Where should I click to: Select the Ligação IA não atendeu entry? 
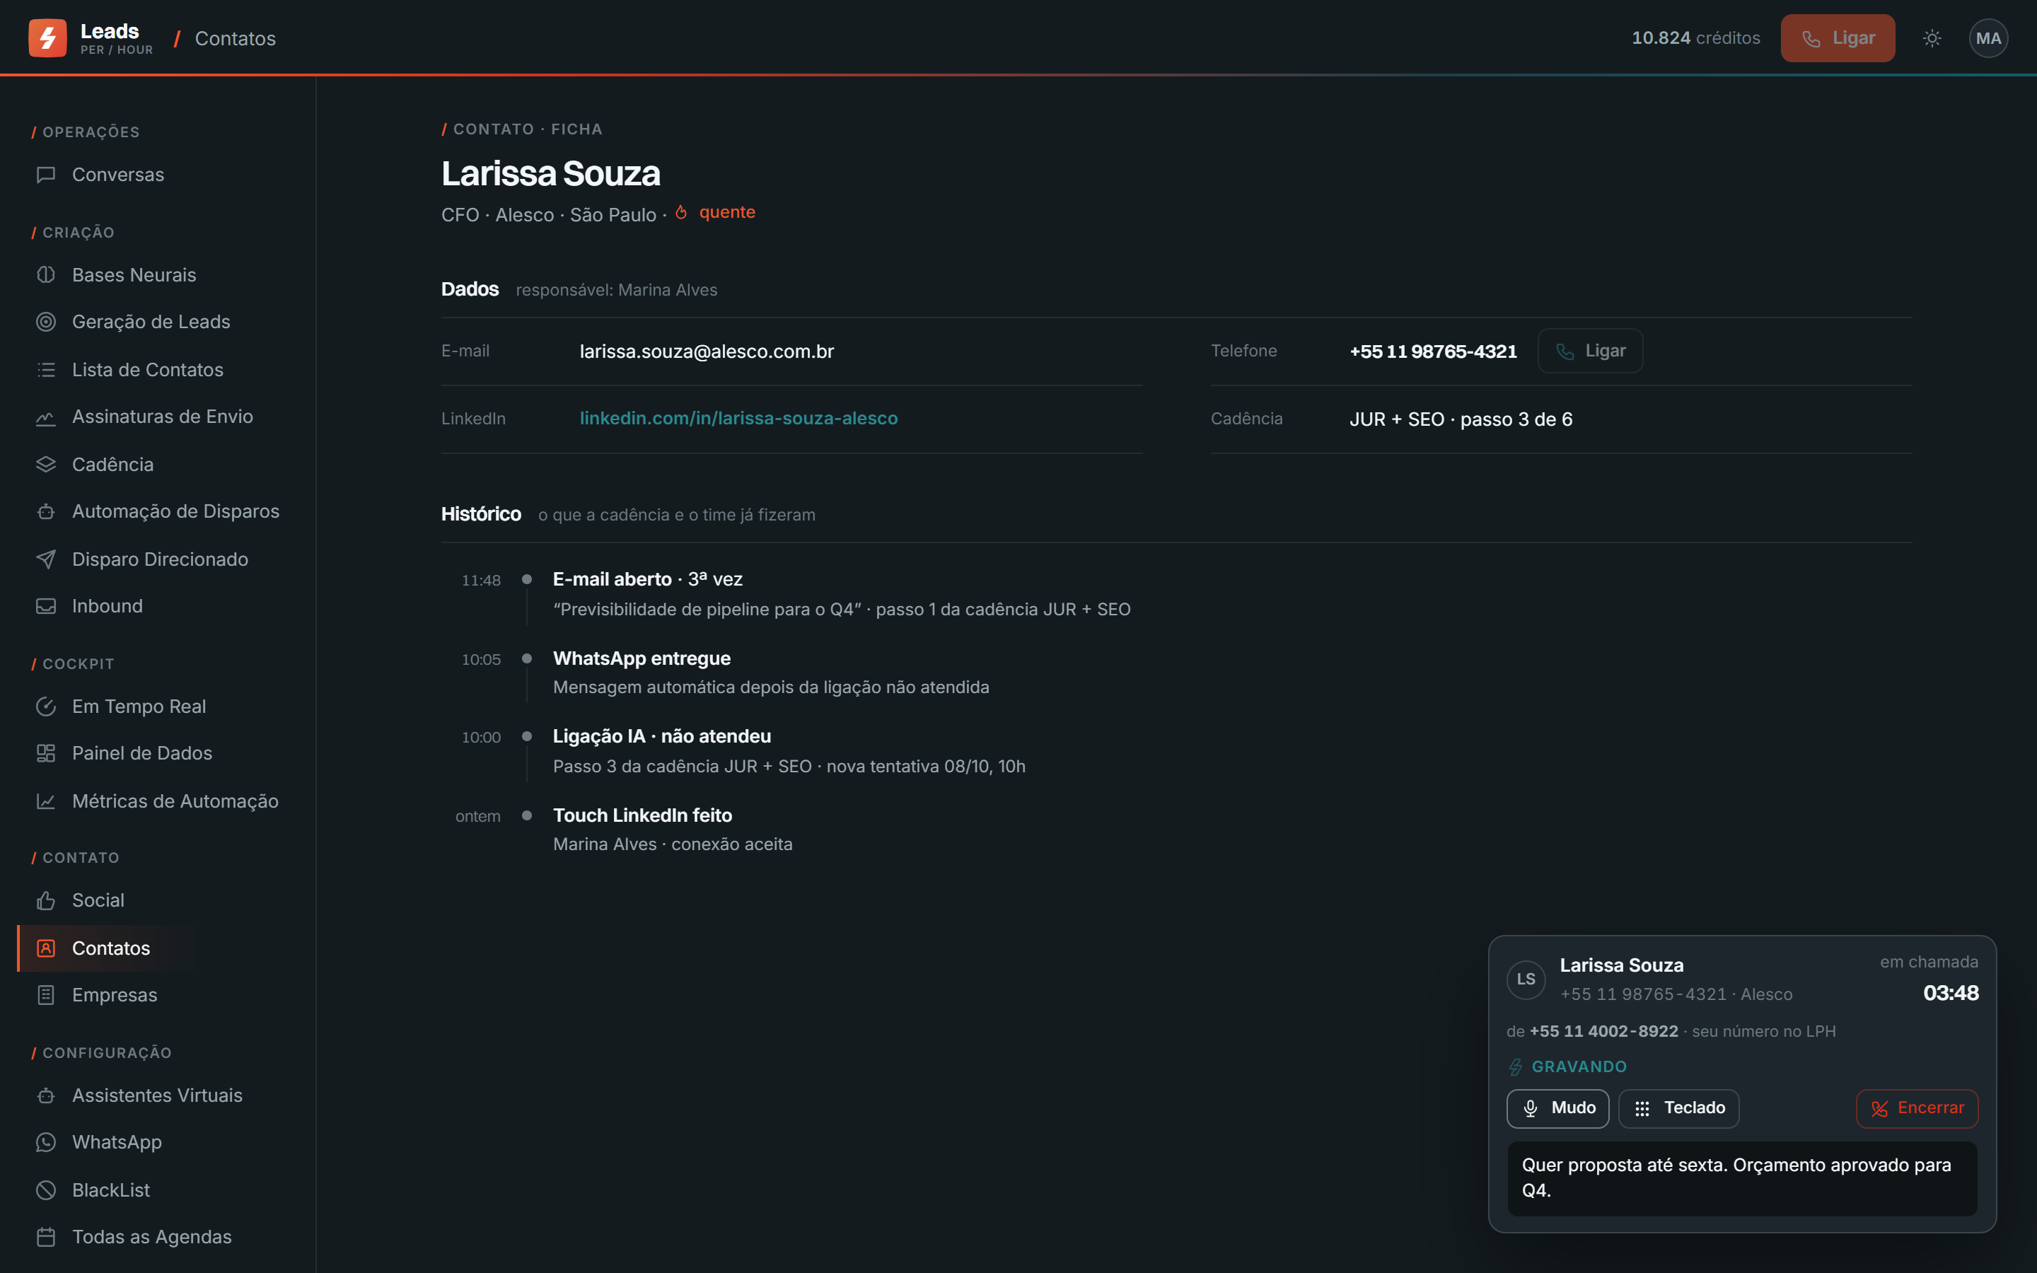789,751
